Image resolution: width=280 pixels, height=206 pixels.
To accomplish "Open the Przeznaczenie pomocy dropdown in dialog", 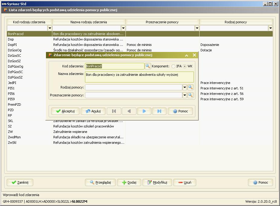I will click(x=185, y=95).
